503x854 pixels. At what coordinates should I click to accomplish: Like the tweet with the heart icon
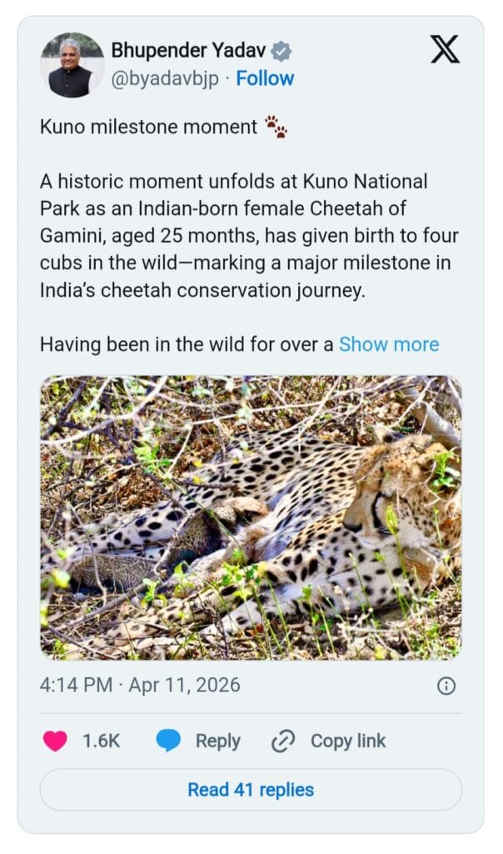(55, 741)
